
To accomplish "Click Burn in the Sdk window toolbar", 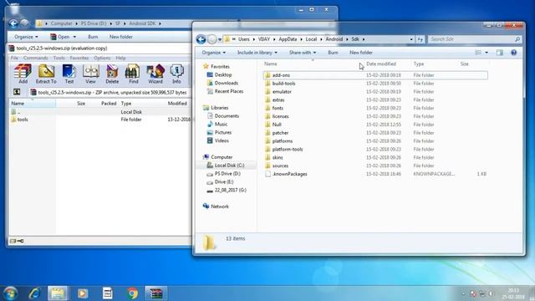I will 333,53.
